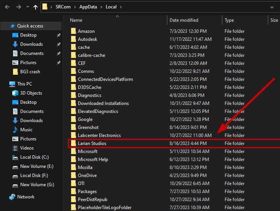Open pinned Pictures under Quick access
Screen dimensions: 280x211
(28, 63)
